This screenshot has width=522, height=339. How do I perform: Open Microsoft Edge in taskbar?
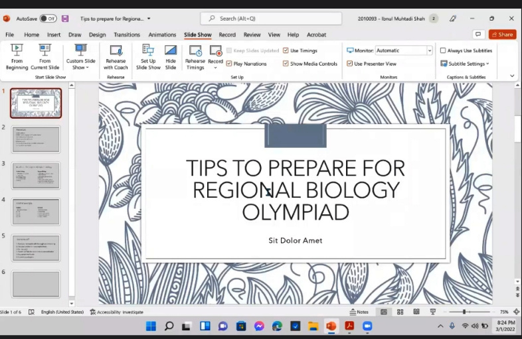point(277,326)
